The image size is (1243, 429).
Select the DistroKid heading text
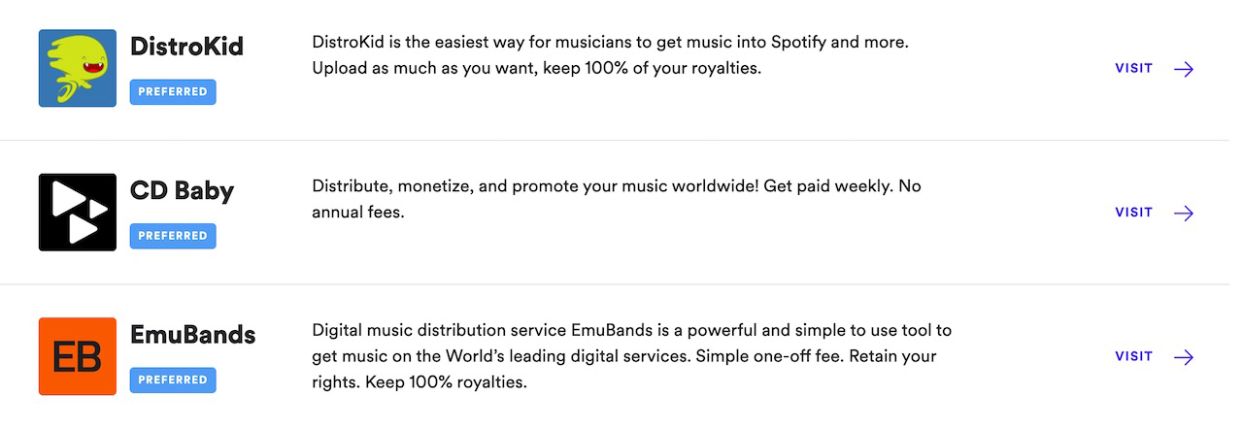click(186, 47)
